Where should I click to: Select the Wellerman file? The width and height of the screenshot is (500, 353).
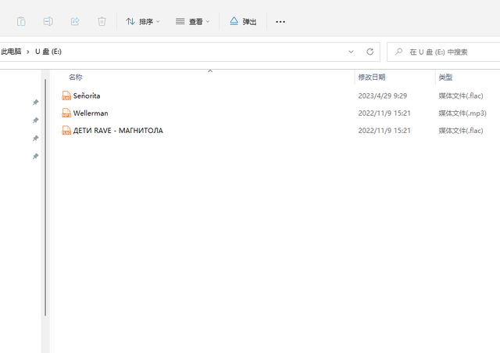(x=91, y=113)
